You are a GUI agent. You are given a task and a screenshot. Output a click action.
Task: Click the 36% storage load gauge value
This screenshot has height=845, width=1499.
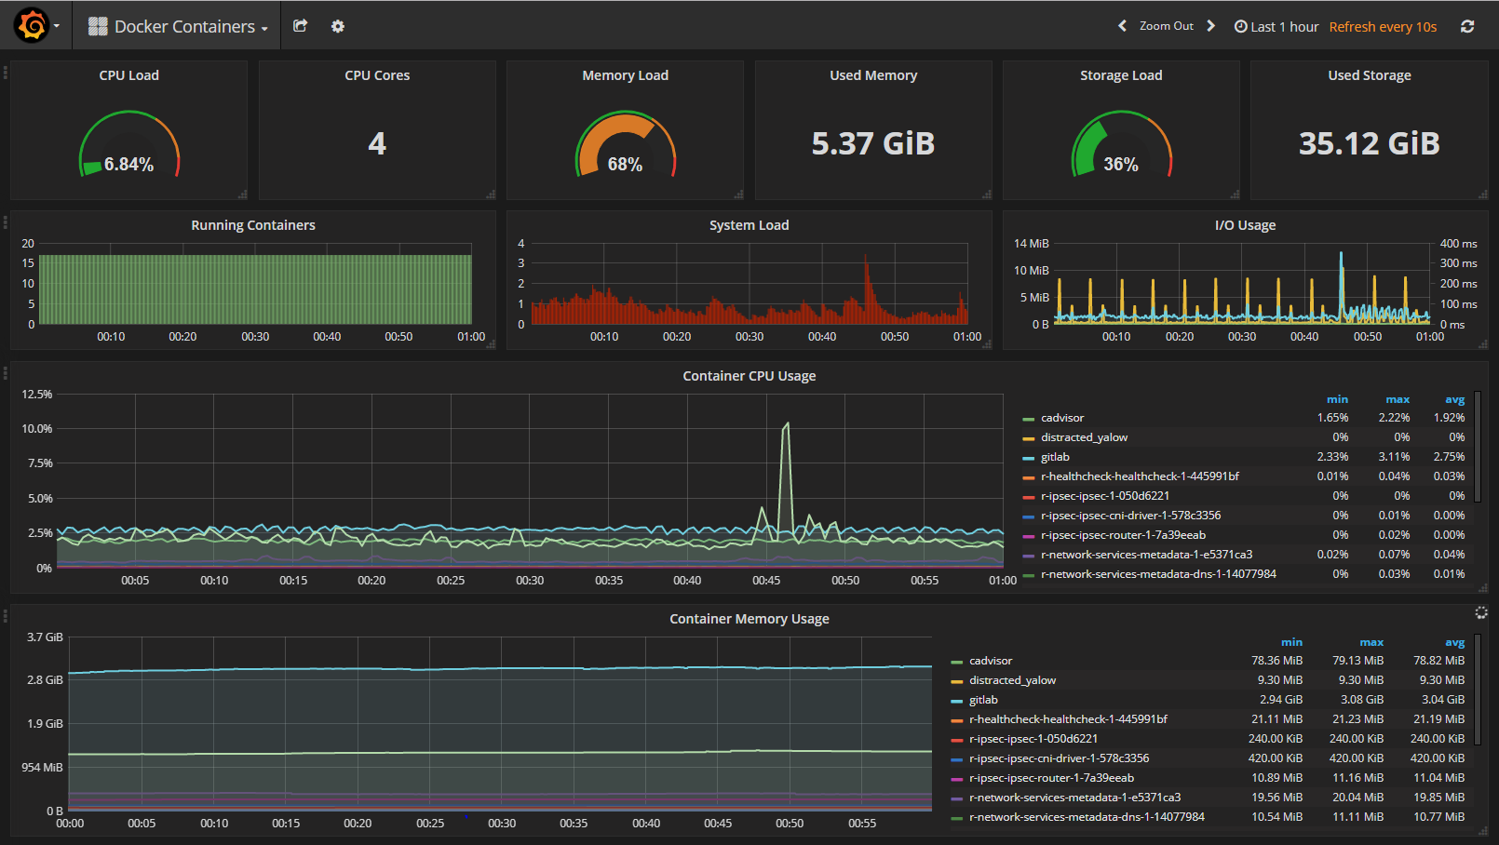tap(1121, 165)
